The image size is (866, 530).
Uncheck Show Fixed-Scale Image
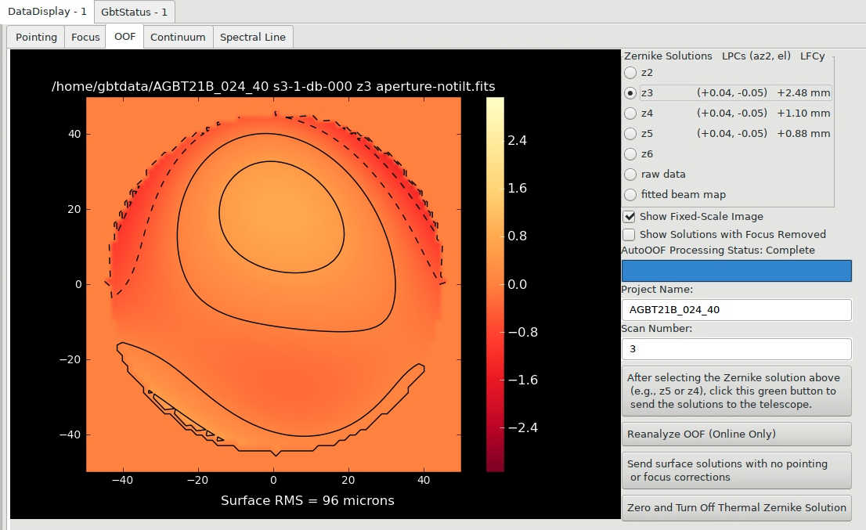click(629, 216)
